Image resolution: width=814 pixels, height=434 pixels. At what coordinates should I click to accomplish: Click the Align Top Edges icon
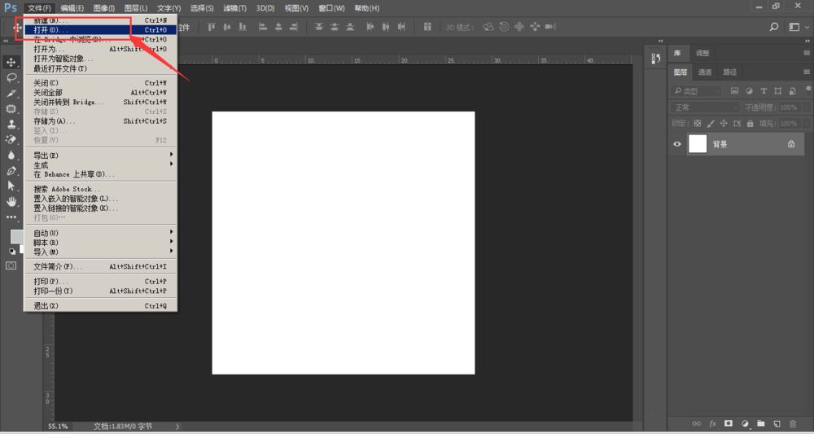point(212,27)
